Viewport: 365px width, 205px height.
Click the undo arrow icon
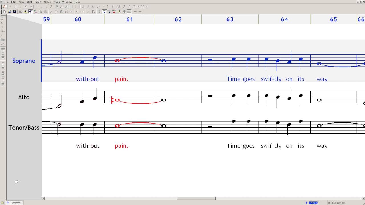(77, 12)
